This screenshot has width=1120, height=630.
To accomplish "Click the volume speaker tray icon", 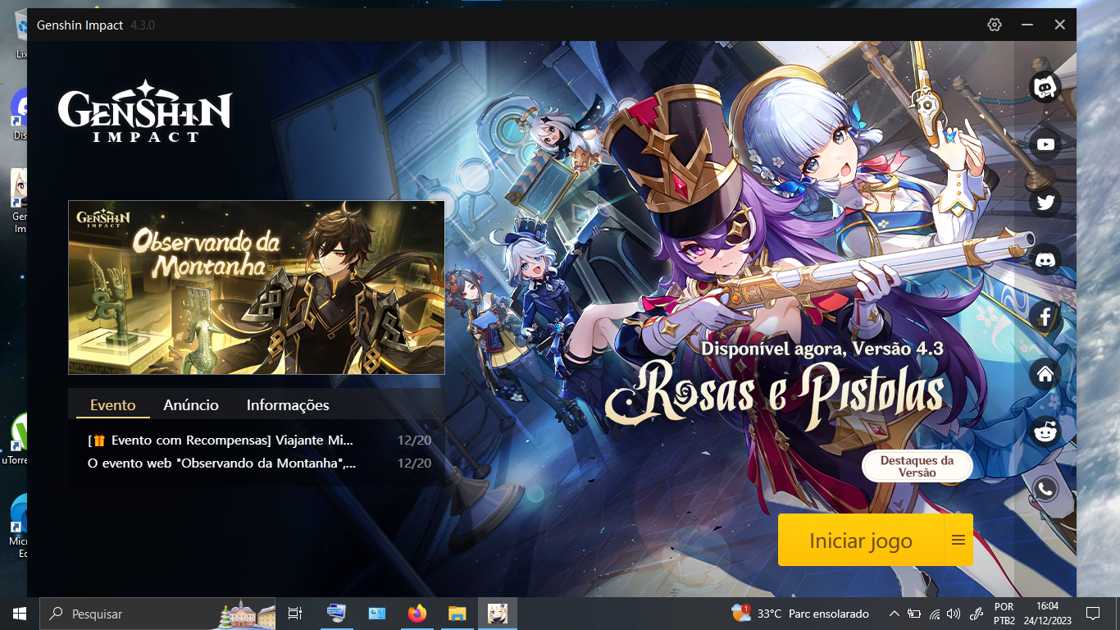I will pyautogui.click(x=953, y=614).
